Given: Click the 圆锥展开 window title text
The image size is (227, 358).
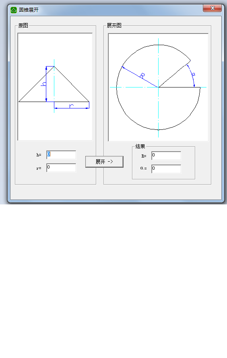Looking at the screenshot, I should [29, 10].
